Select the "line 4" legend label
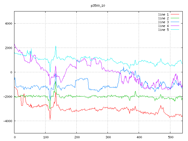 163,26
